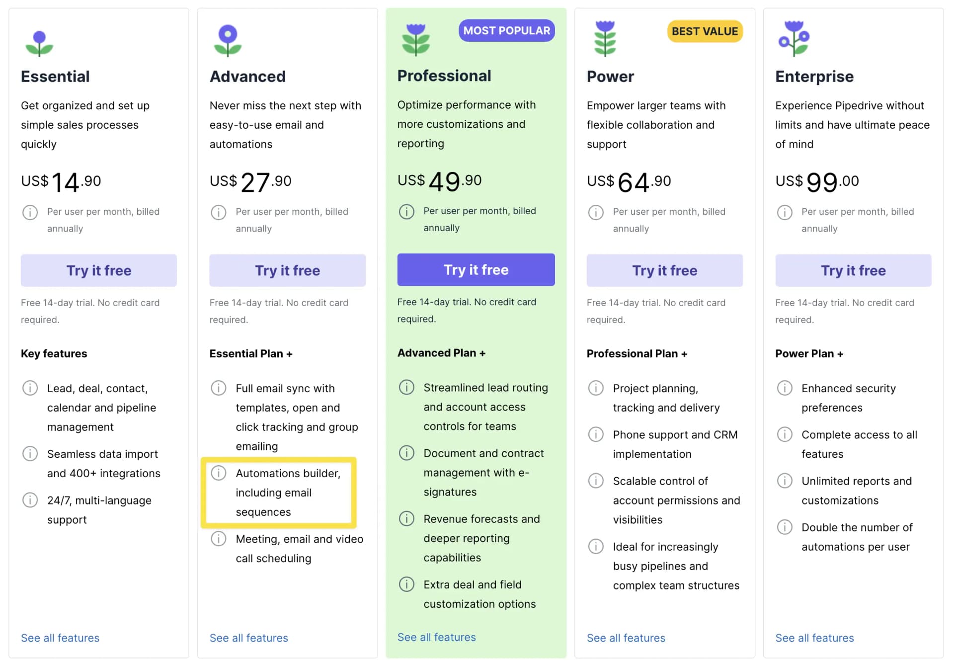954x663 pixels.
Task: Open info for 24/7 multi-language support
Action: pyautogui.click(x=30, y=499)
